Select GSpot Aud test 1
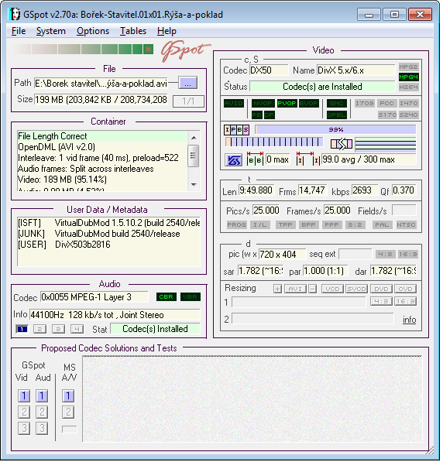 [42, 396]
